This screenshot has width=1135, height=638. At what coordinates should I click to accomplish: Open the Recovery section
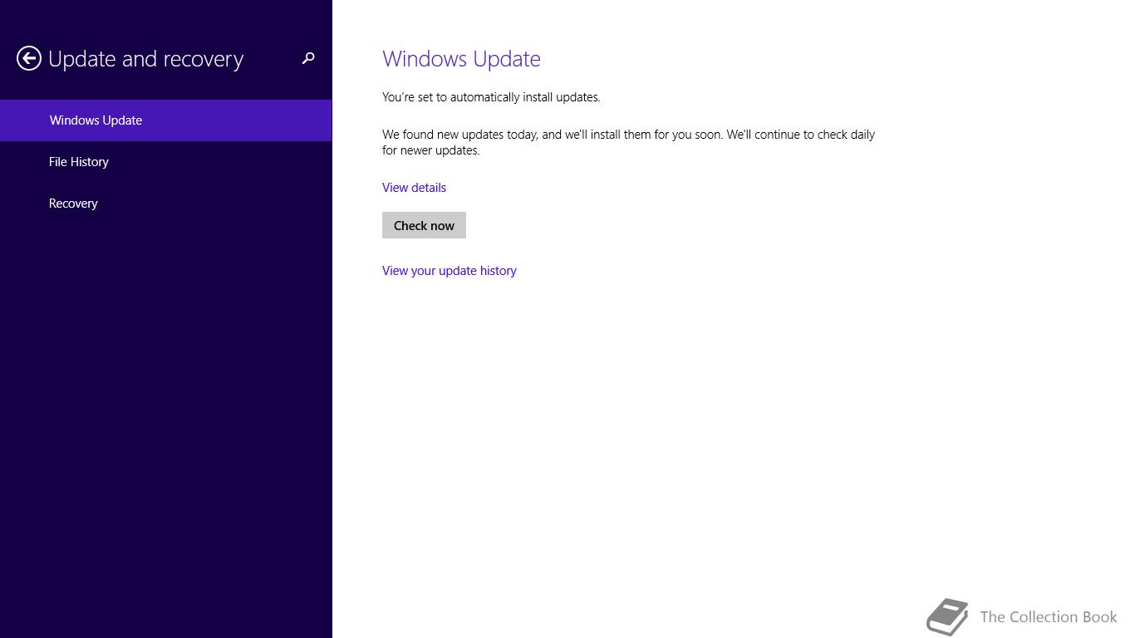pos(166,204)
